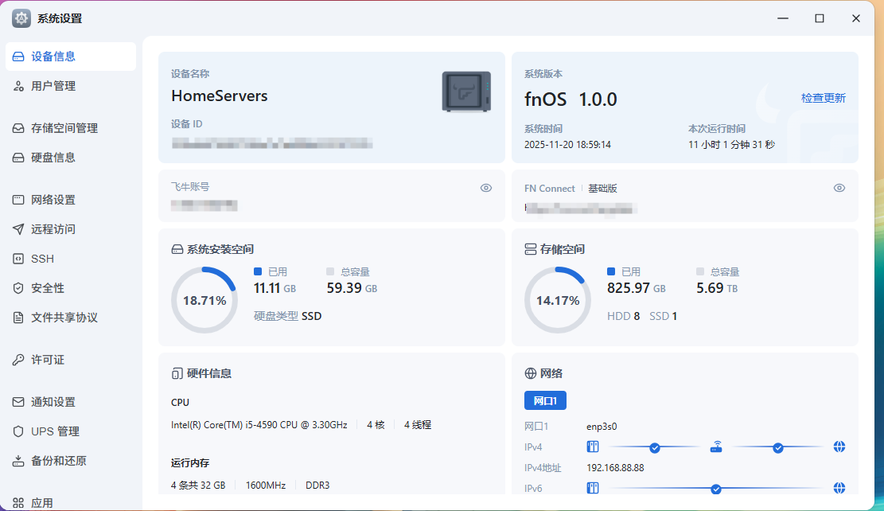Click the IPv4 router icon
884x511 pixels.
click(716, 447)
